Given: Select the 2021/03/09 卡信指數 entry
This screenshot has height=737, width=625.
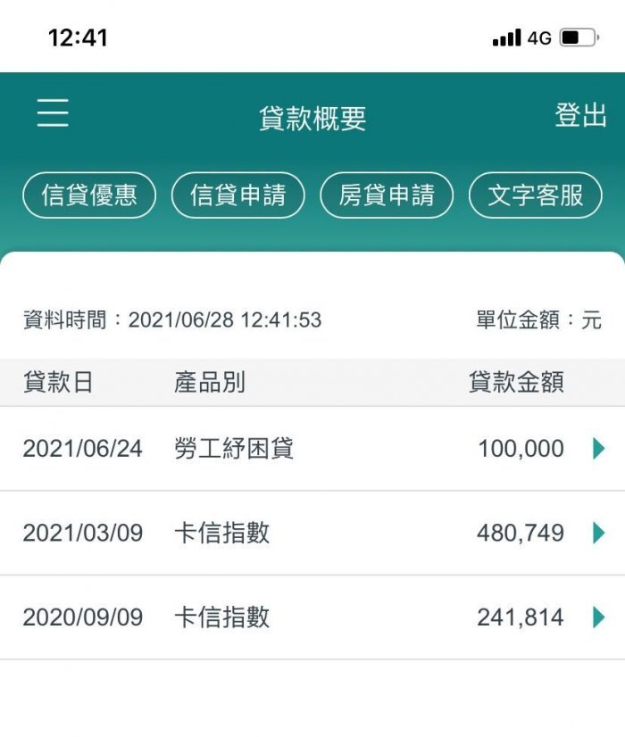Looking at the screenshot, I should click(312, 533).
